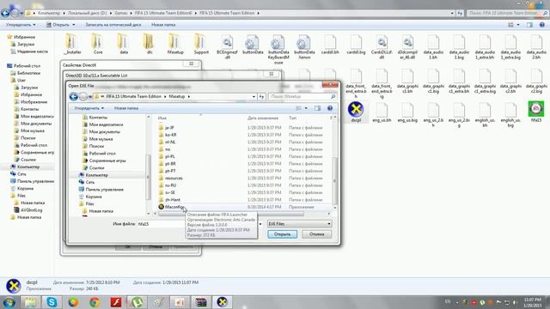
Task: Click Записать на оптический диск
Action: click(113, 25)
